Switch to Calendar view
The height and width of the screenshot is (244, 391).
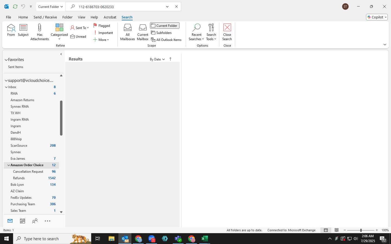click(23, 221)
